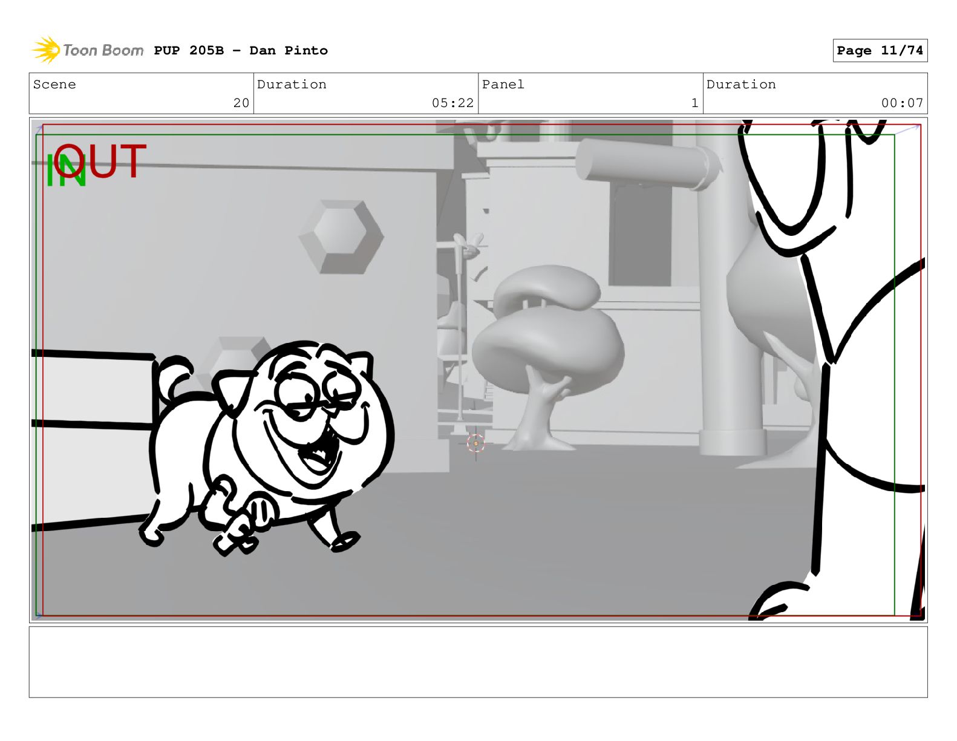957x741 pixels.
Task: Select the panel number value '1'
Action: coord(694,103)
